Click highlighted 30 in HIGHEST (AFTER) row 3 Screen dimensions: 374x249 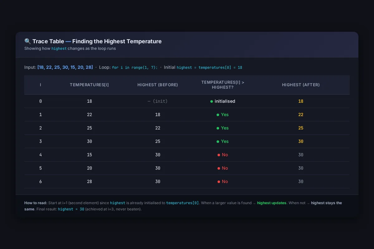(x=301, y=141)
